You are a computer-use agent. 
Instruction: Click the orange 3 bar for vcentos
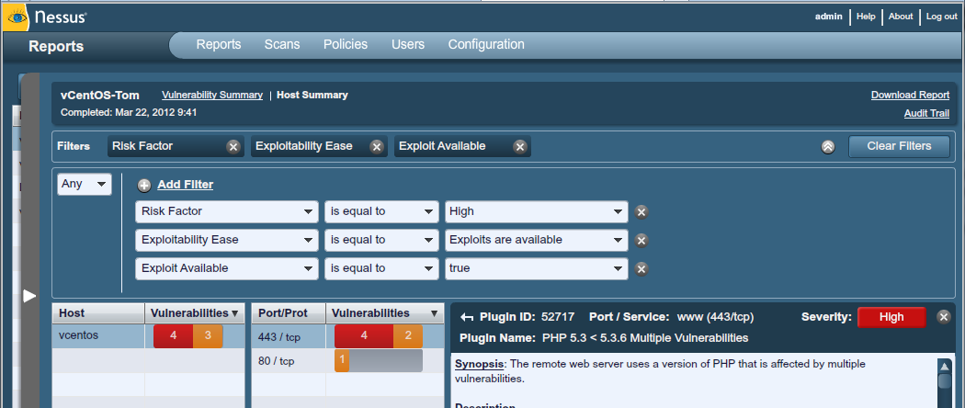tap(208, 336)
